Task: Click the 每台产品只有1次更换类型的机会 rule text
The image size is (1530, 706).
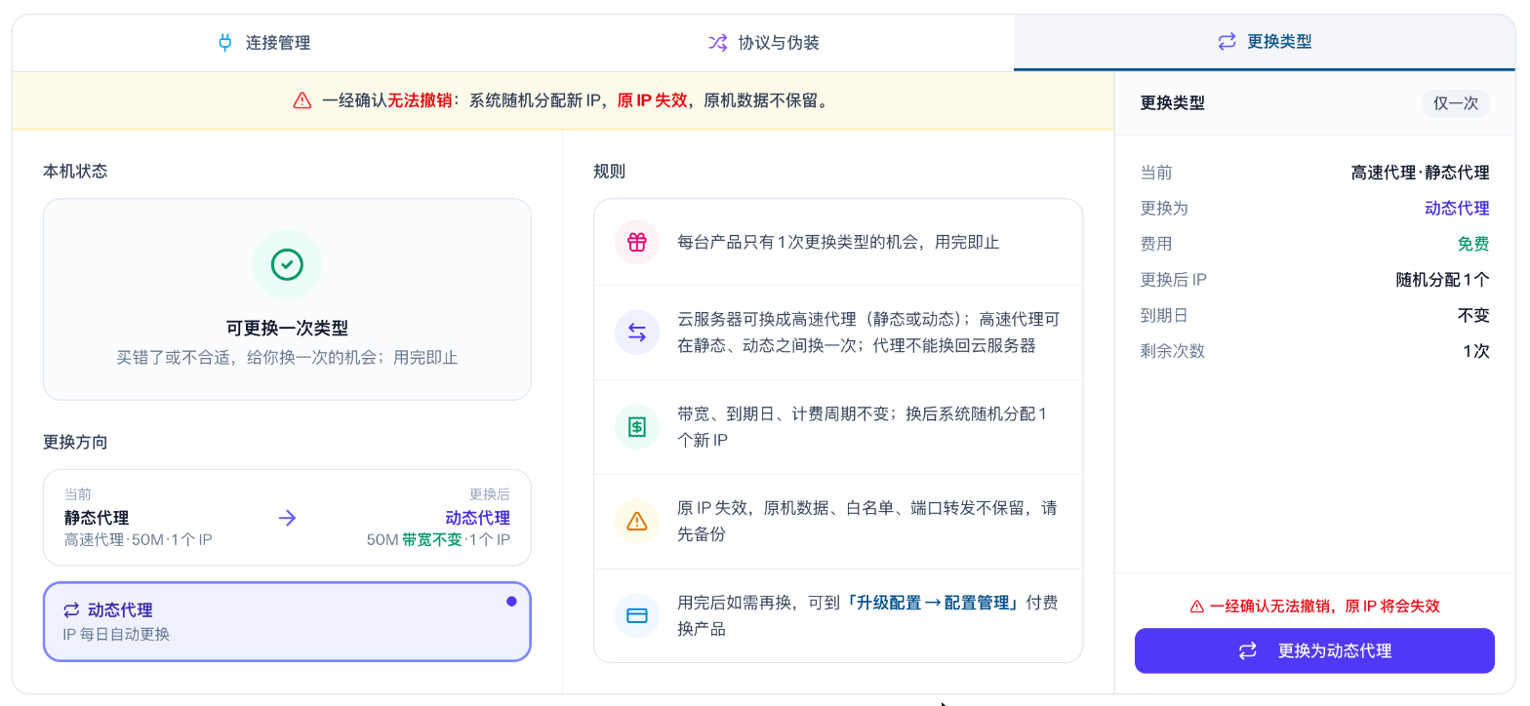Action: (x=838, y=242)
